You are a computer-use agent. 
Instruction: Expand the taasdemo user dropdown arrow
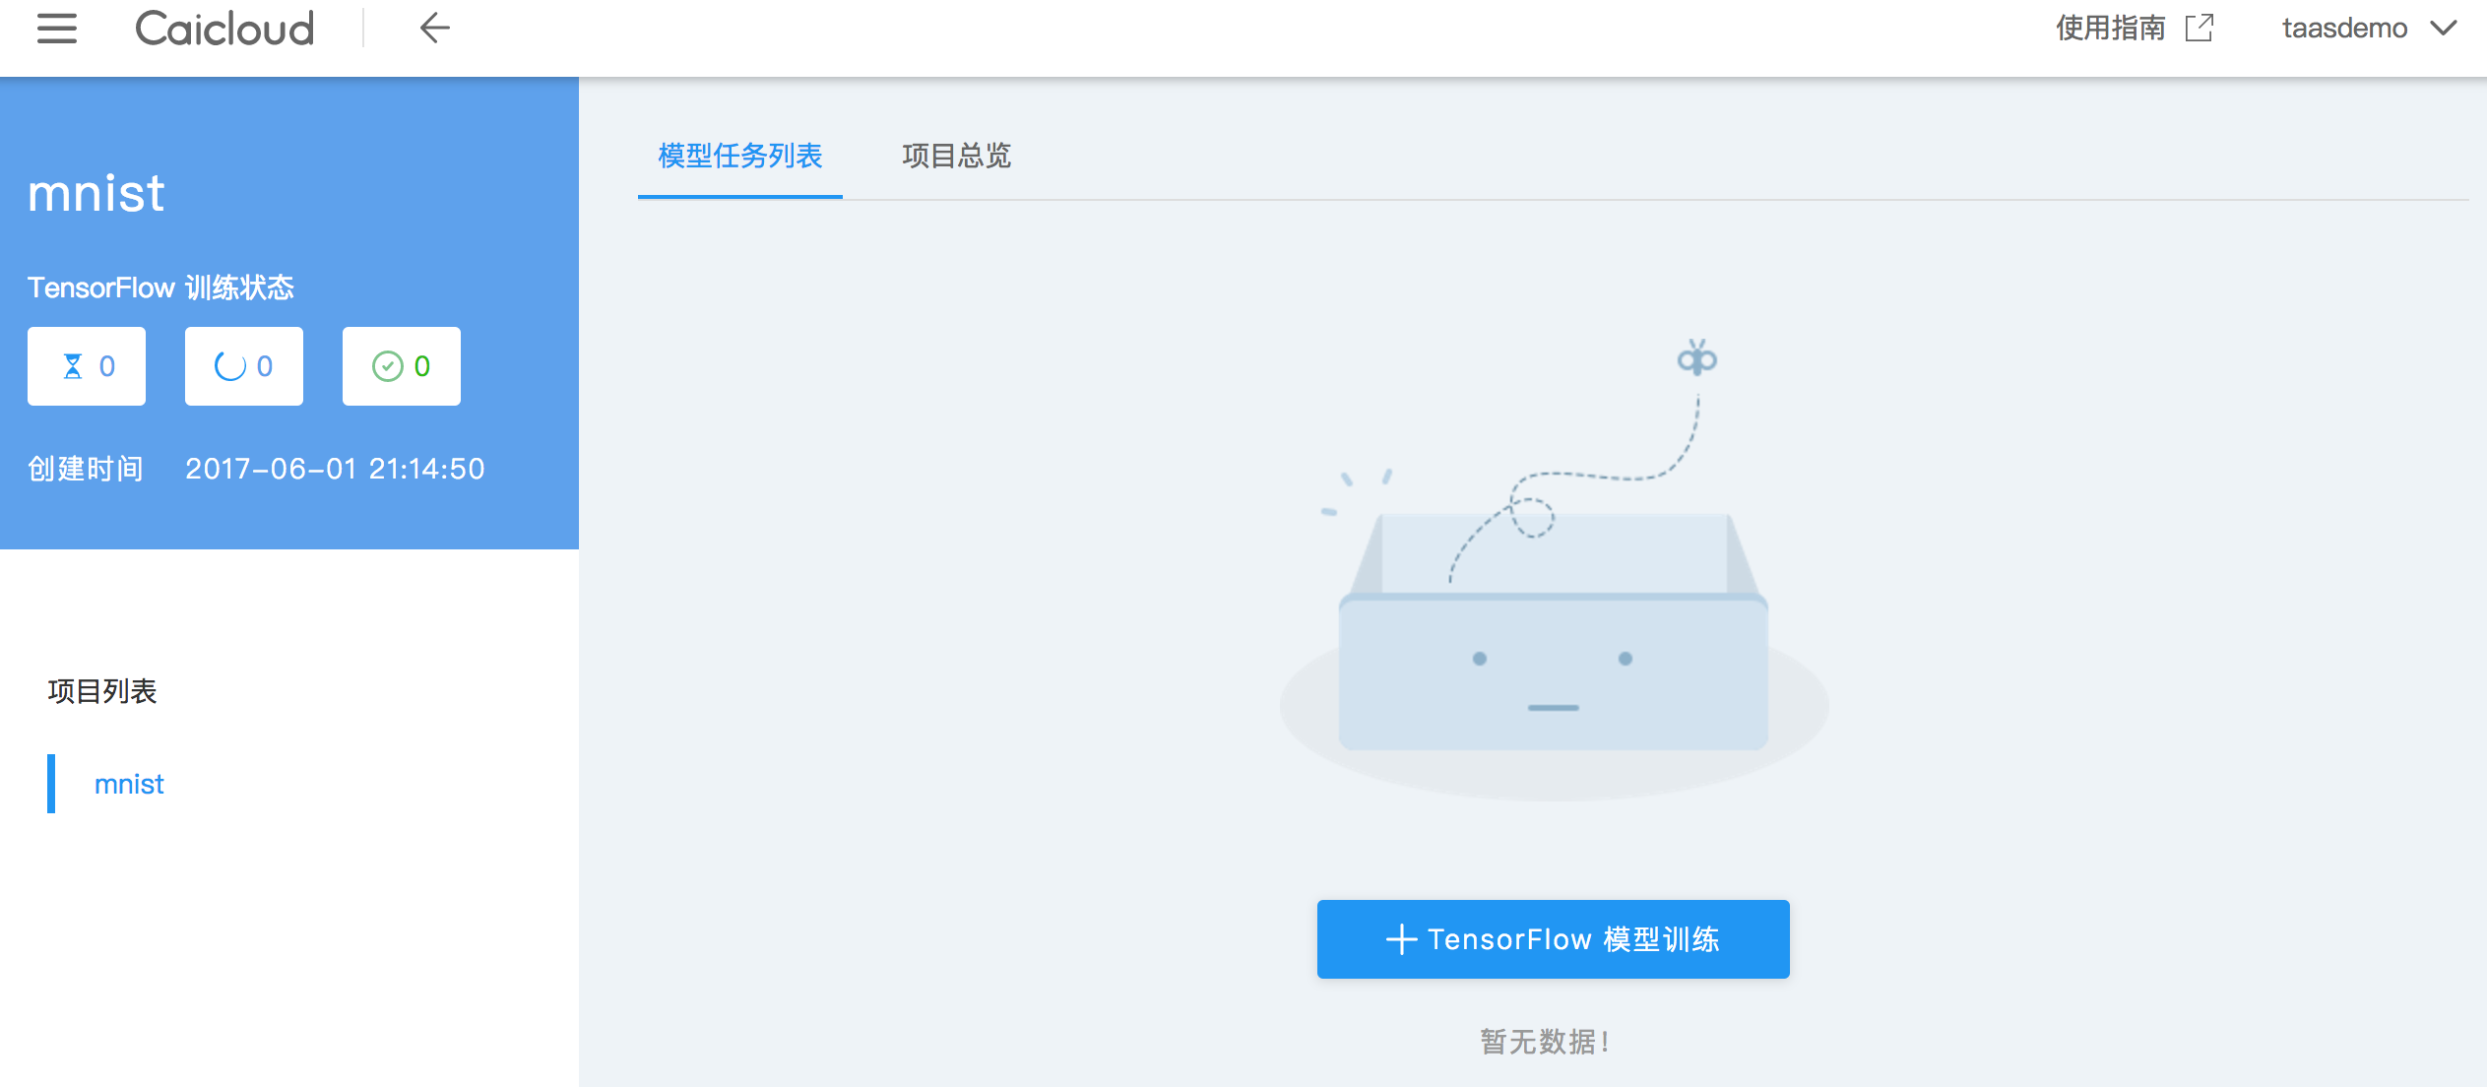(2445, 29)
